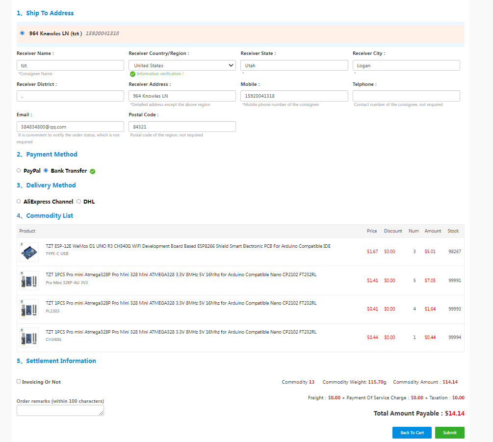Screen dimensions: 493x442
Task: Click the ESP-12E WeMos D1 UNO R3 product title
Action: click(x=188, y=246)
